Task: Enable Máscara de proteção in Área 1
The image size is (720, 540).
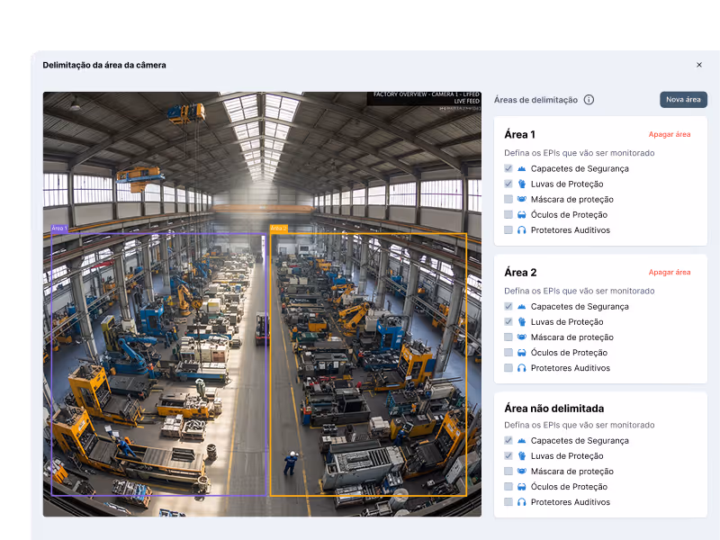Action: (x=508, y=199)
